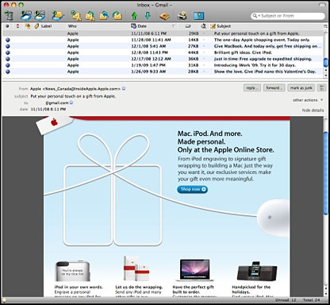Open the other actions dropdown
Screen dimensions: 330x305
pos(308,100)
